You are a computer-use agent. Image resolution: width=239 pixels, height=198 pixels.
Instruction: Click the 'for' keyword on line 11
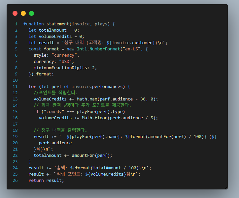click(x=32, y=87)
